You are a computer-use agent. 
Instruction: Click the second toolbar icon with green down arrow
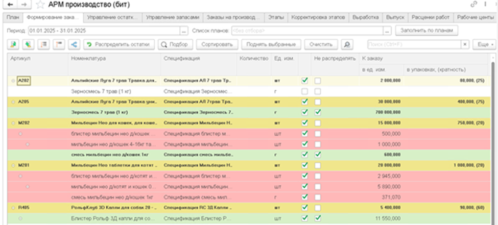pos(28,44)
